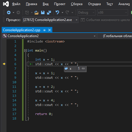Open the Вид menu

pyautogui.click(x=46, y=4)
